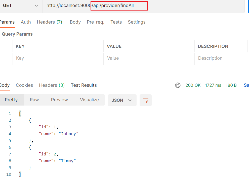
Task: Switch to the request Body tab
Action: (x=75, y=22)
